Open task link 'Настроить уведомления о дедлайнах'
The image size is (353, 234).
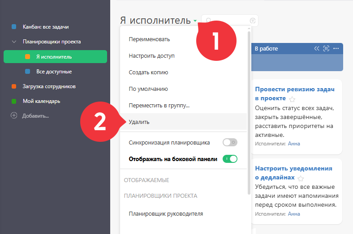point(293,173)
